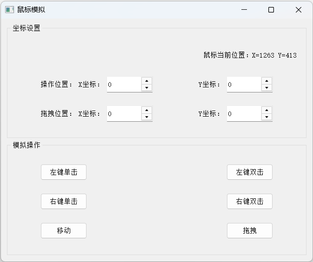Viewport: 313px width, 262px height.
Task: Click the 左键双击 button
Action: 250,172
